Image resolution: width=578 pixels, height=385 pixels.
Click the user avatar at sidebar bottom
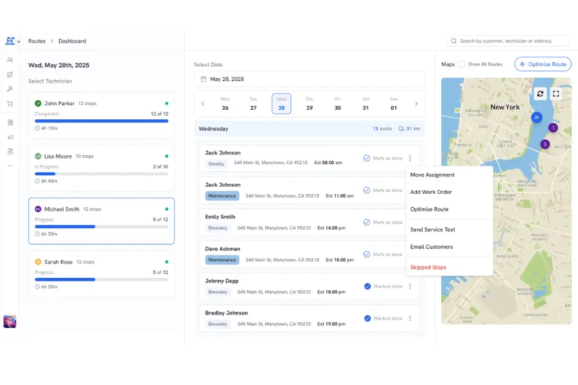pyautogui.click(x=10, y=321)
